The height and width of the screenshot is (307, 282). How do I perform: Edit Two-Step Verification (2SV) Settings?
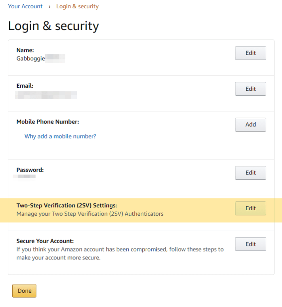pyautogui.click(x=250, y=209)
